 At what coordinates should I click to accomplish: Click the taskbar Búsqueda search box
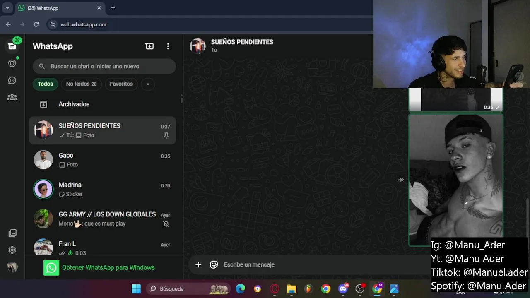(189, 289)
